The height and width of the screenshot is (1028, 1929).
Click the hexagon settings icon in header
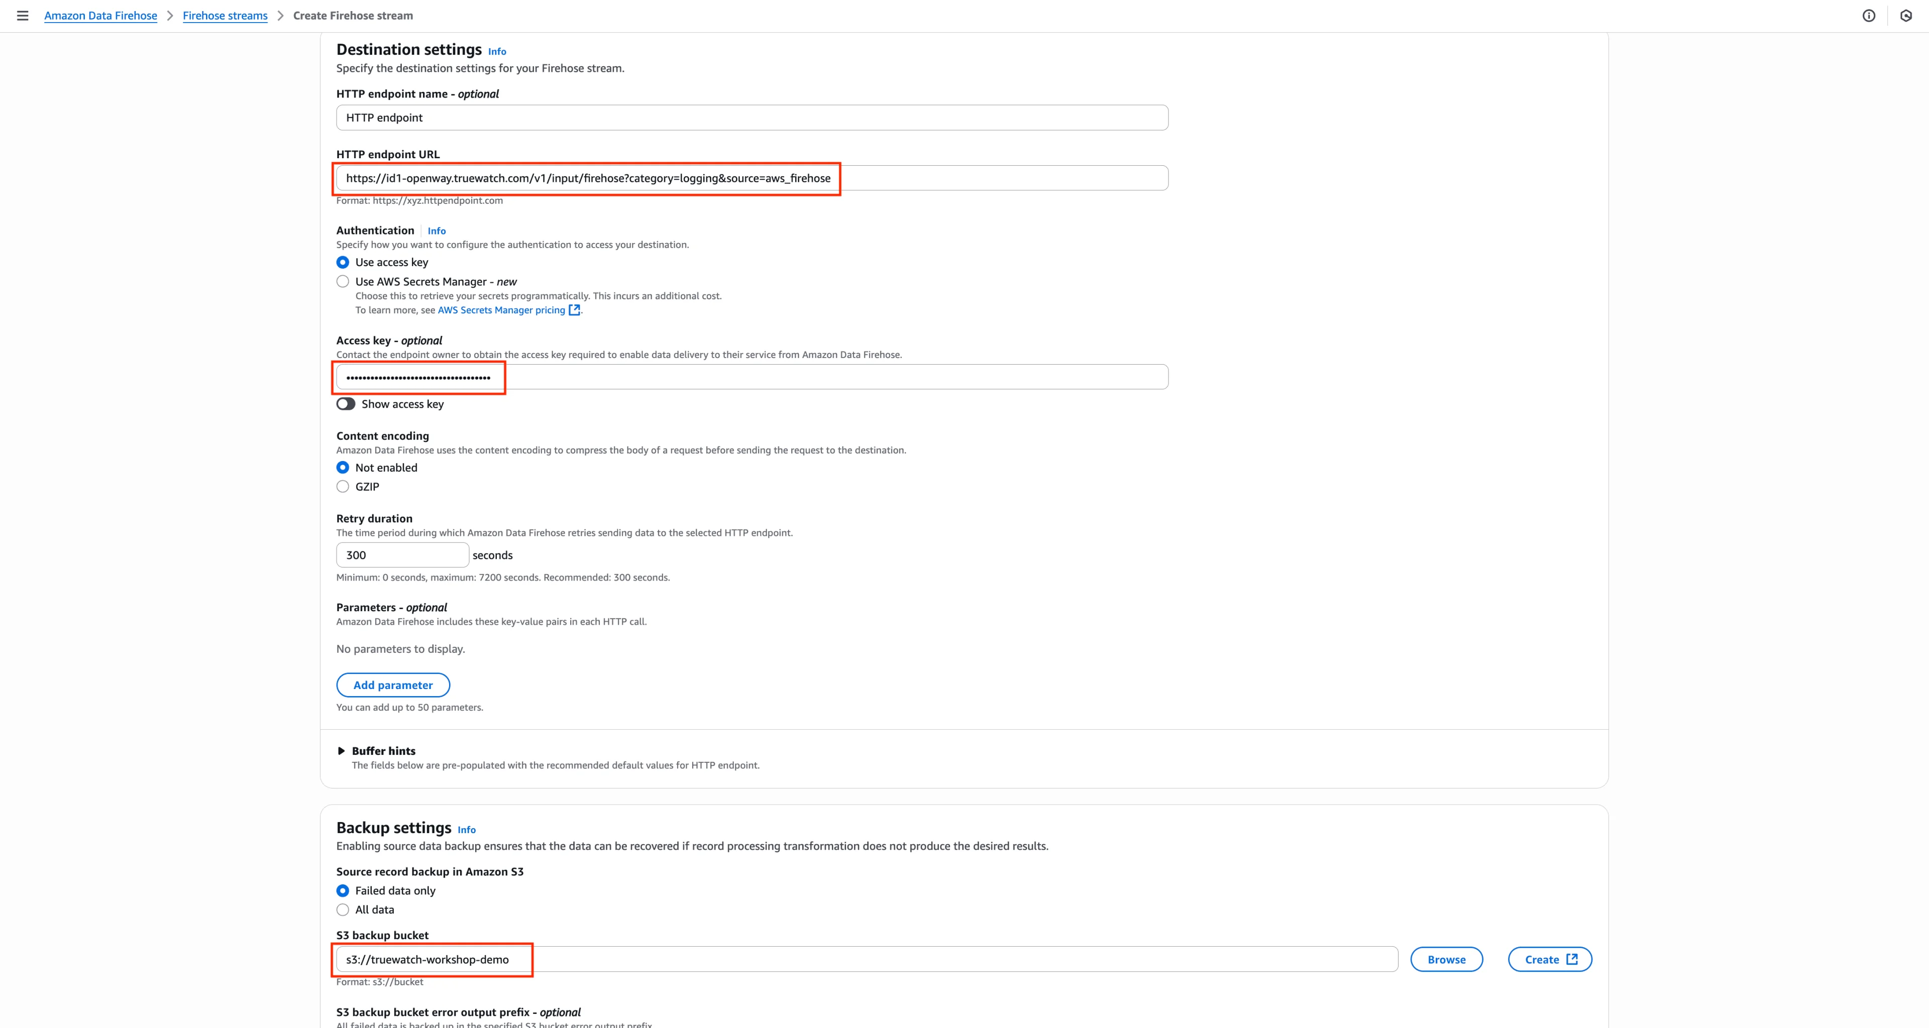tap(1906, 16)
